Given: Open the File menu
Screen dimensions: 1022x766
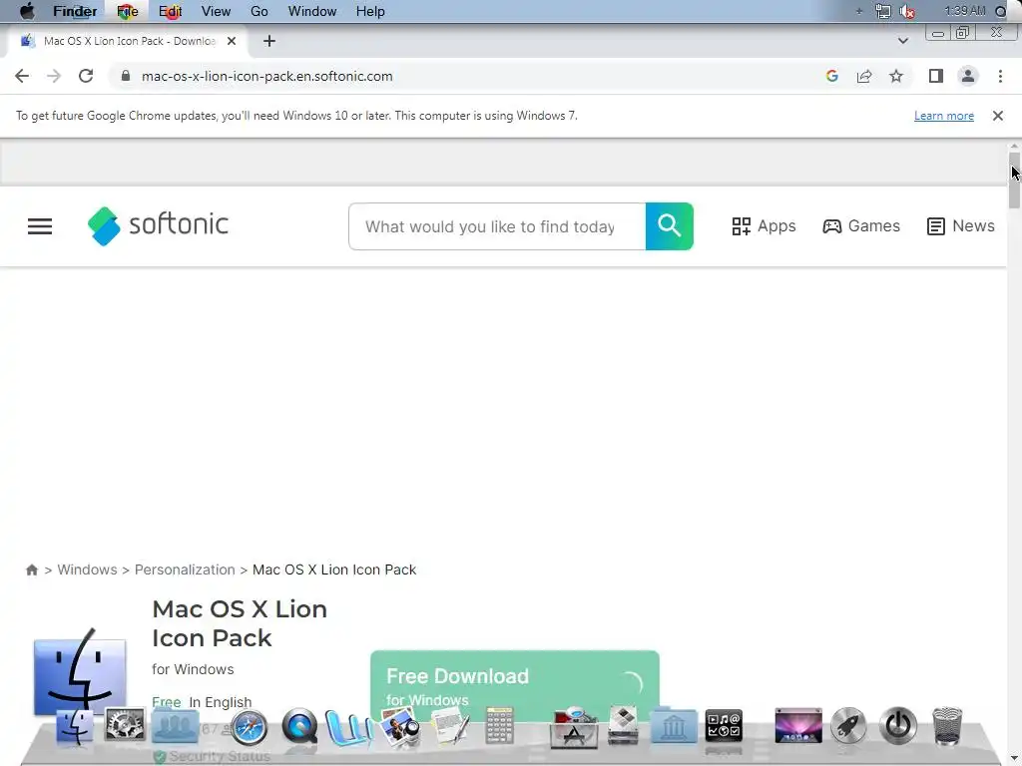Looking at the screenshot, I should [x=127, y=11].
